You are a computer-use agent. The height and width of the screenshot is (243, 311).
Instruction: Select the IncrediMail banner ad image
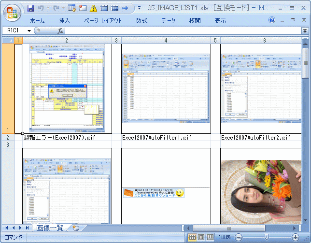(154, 193)
